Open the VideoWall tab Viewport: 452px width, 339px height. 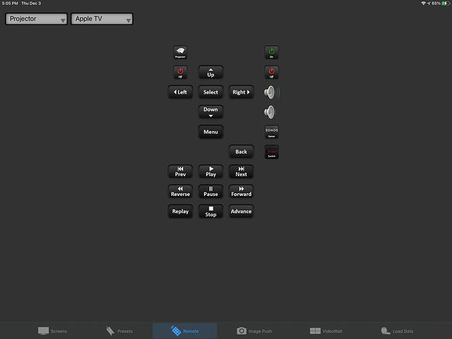(326, 331)
